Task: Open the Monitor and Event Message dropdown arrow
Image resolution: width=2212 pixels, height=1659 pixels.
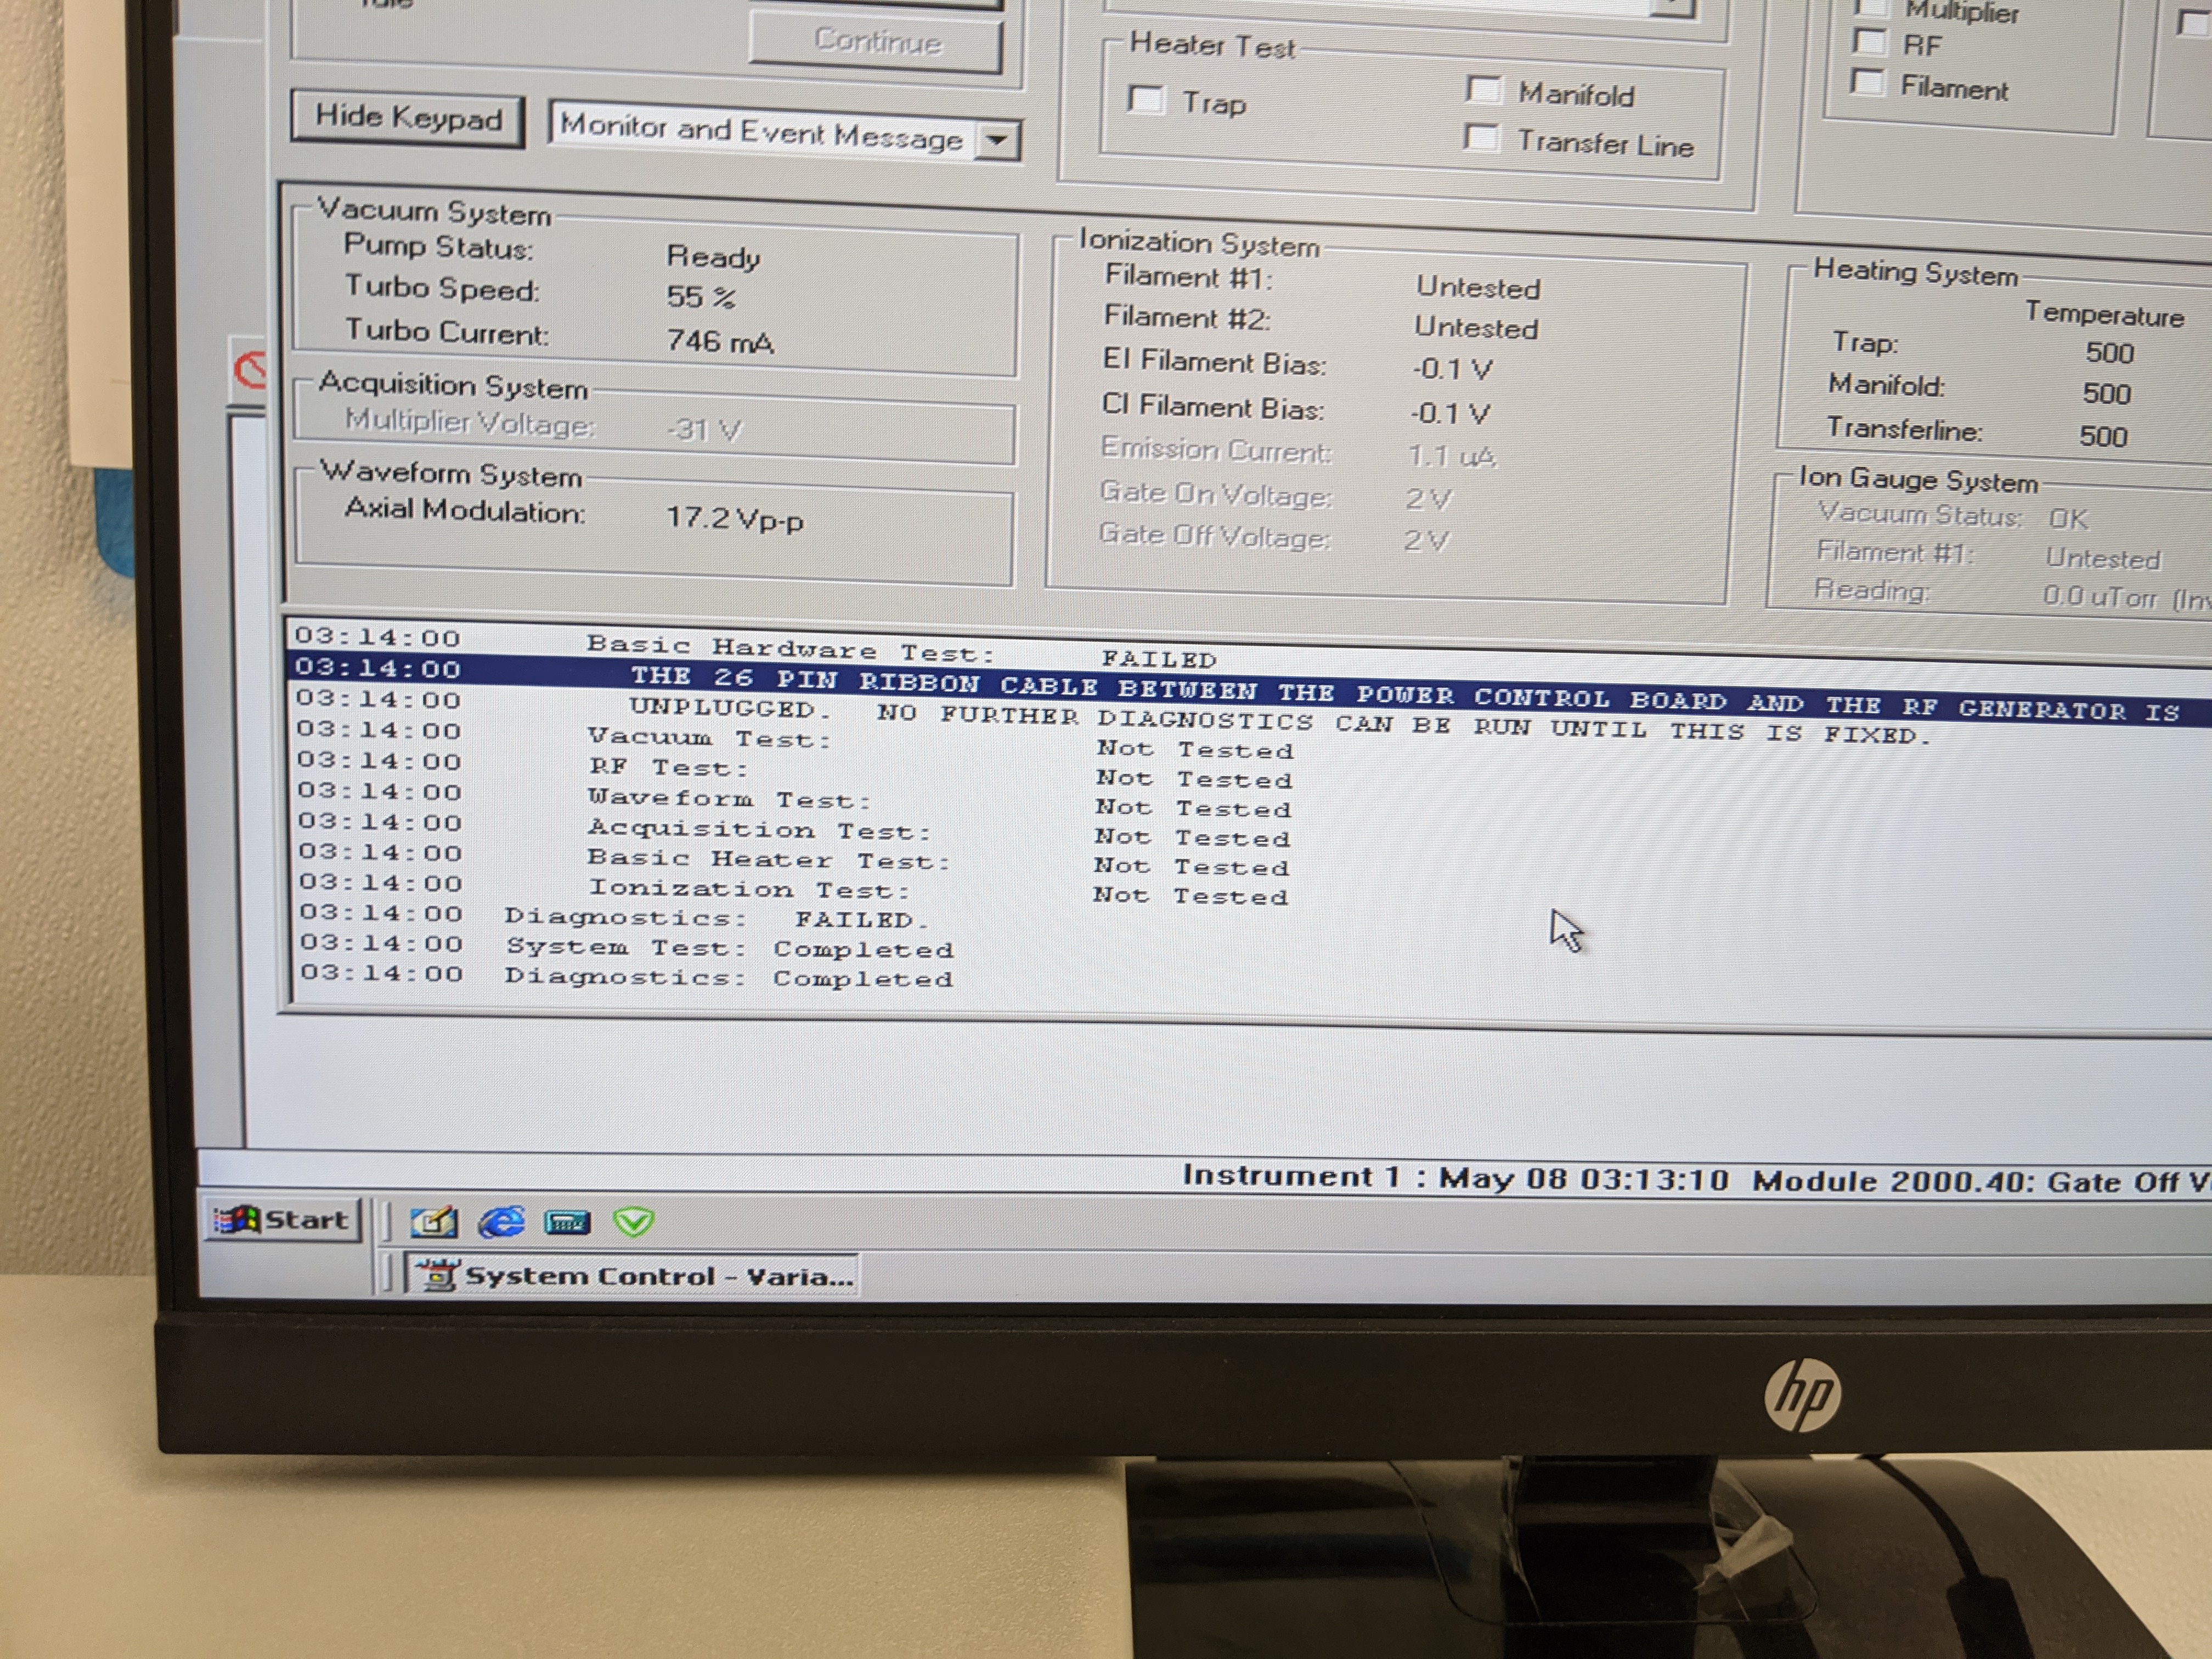Action: (x=997, y=140)
